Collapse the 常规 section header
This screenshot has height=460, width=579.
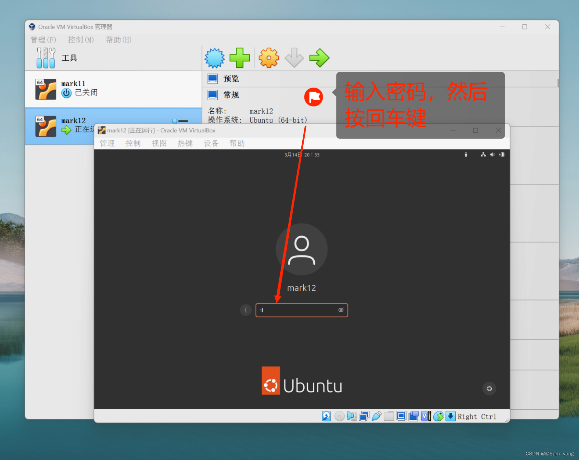click(231, 95)
